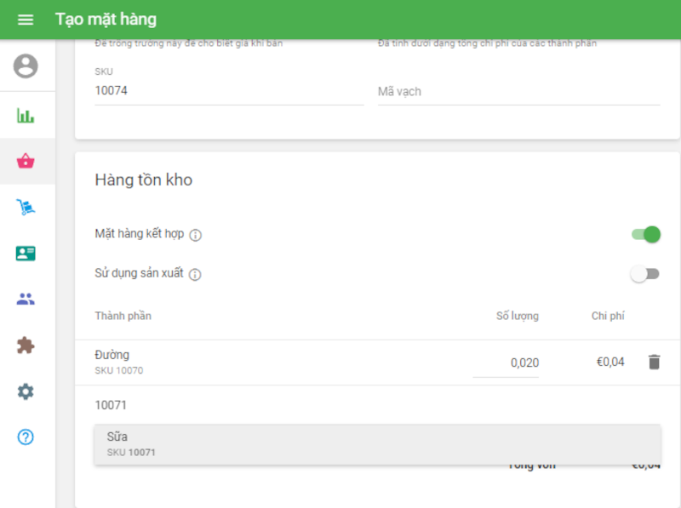681x508 pixels.
Task: Select Sữa SKU 10071 from suggestions
Action: [377, 444]
